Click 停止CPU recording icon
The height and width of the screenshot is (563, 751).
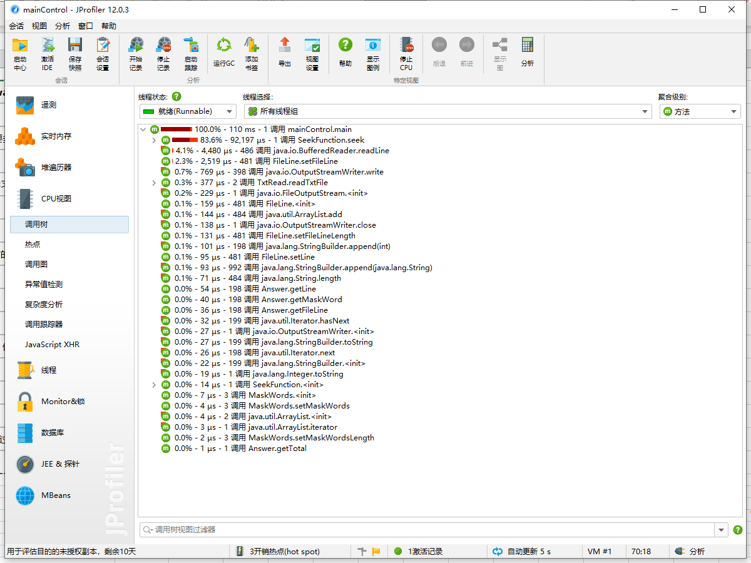(x=406, y=54)
